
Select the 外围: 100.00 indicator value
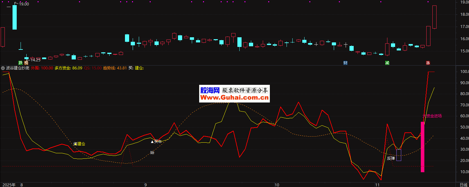point(42,68)
